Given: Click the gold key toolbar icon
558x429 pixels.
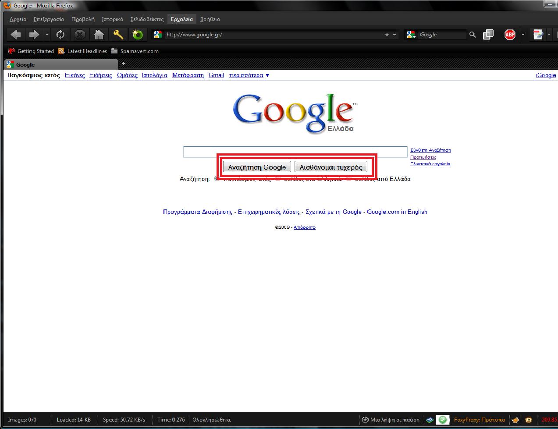Looking at the screenshot, I should 118,35.
